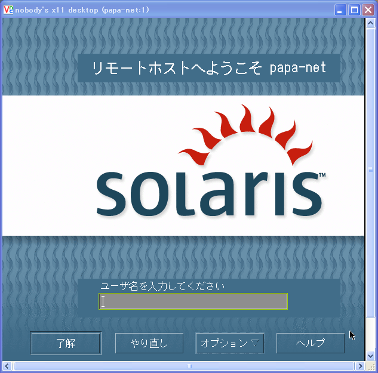Image resolution: width=378 pixels, height=373 pixels.
Task: Click the resize grip at window corner
Action: pyautogui.click(x=370, y=366)
